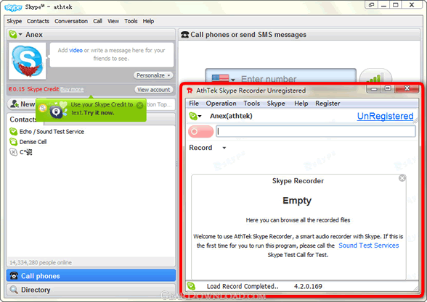Viewport: 427px width, 302px height.
Task: Open the country flag selector dropdown
Action: (224, 78)
